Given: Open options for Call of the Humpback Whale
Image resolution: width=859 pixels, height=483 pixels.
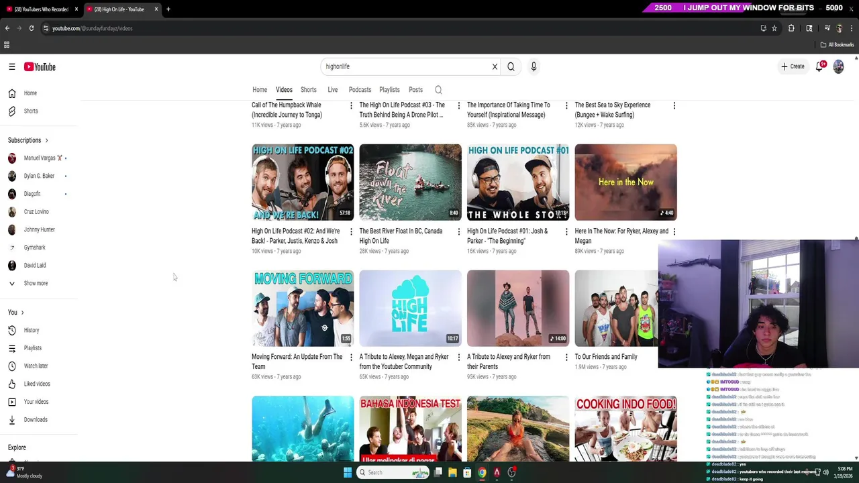Looking at the screenshot, I should (x=351, y=105).
